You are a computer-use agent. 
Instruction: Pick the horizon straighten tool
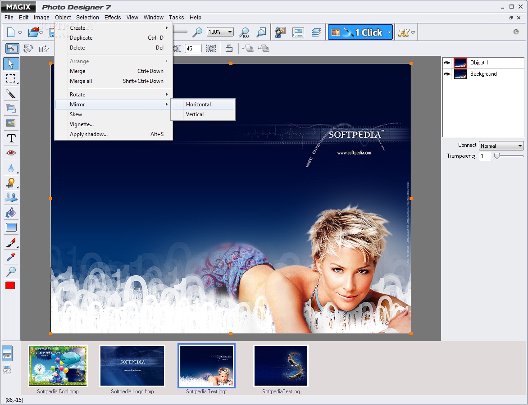[x=11, y=123]
